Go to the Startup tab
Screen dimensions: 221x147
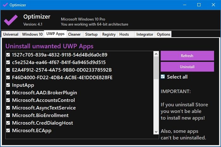pyautogui.click(x=91, y=34)
